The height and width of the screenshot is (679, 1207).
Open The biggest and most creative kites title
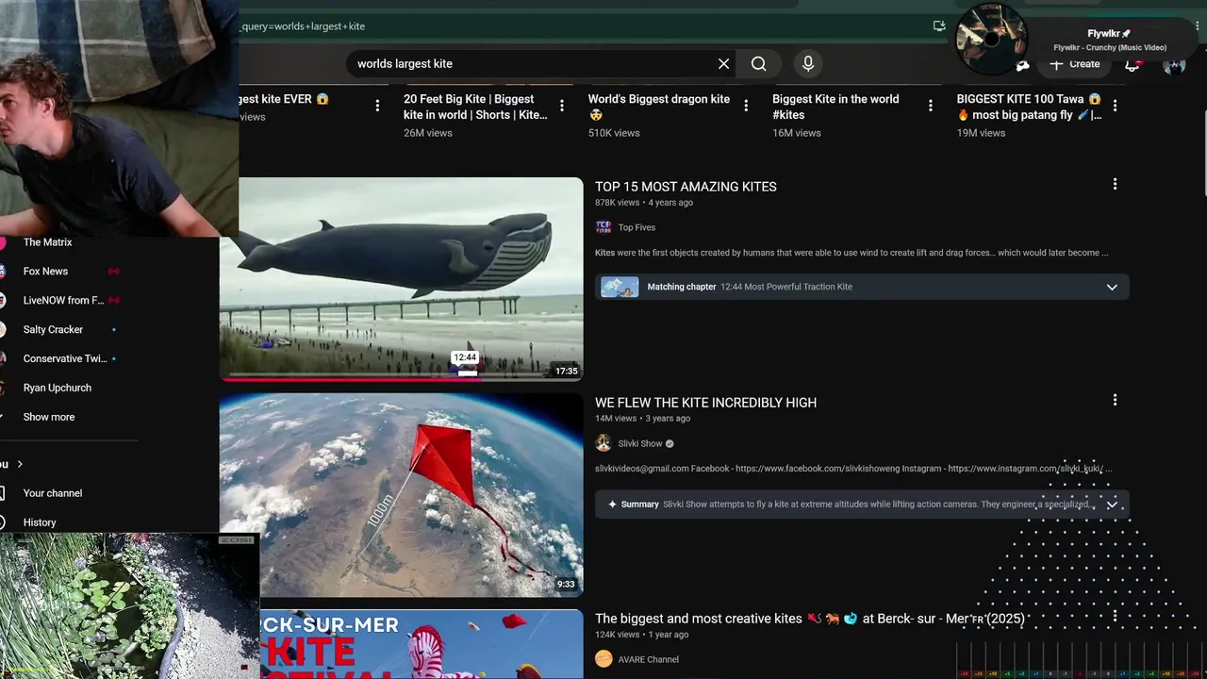click(809, 619)
